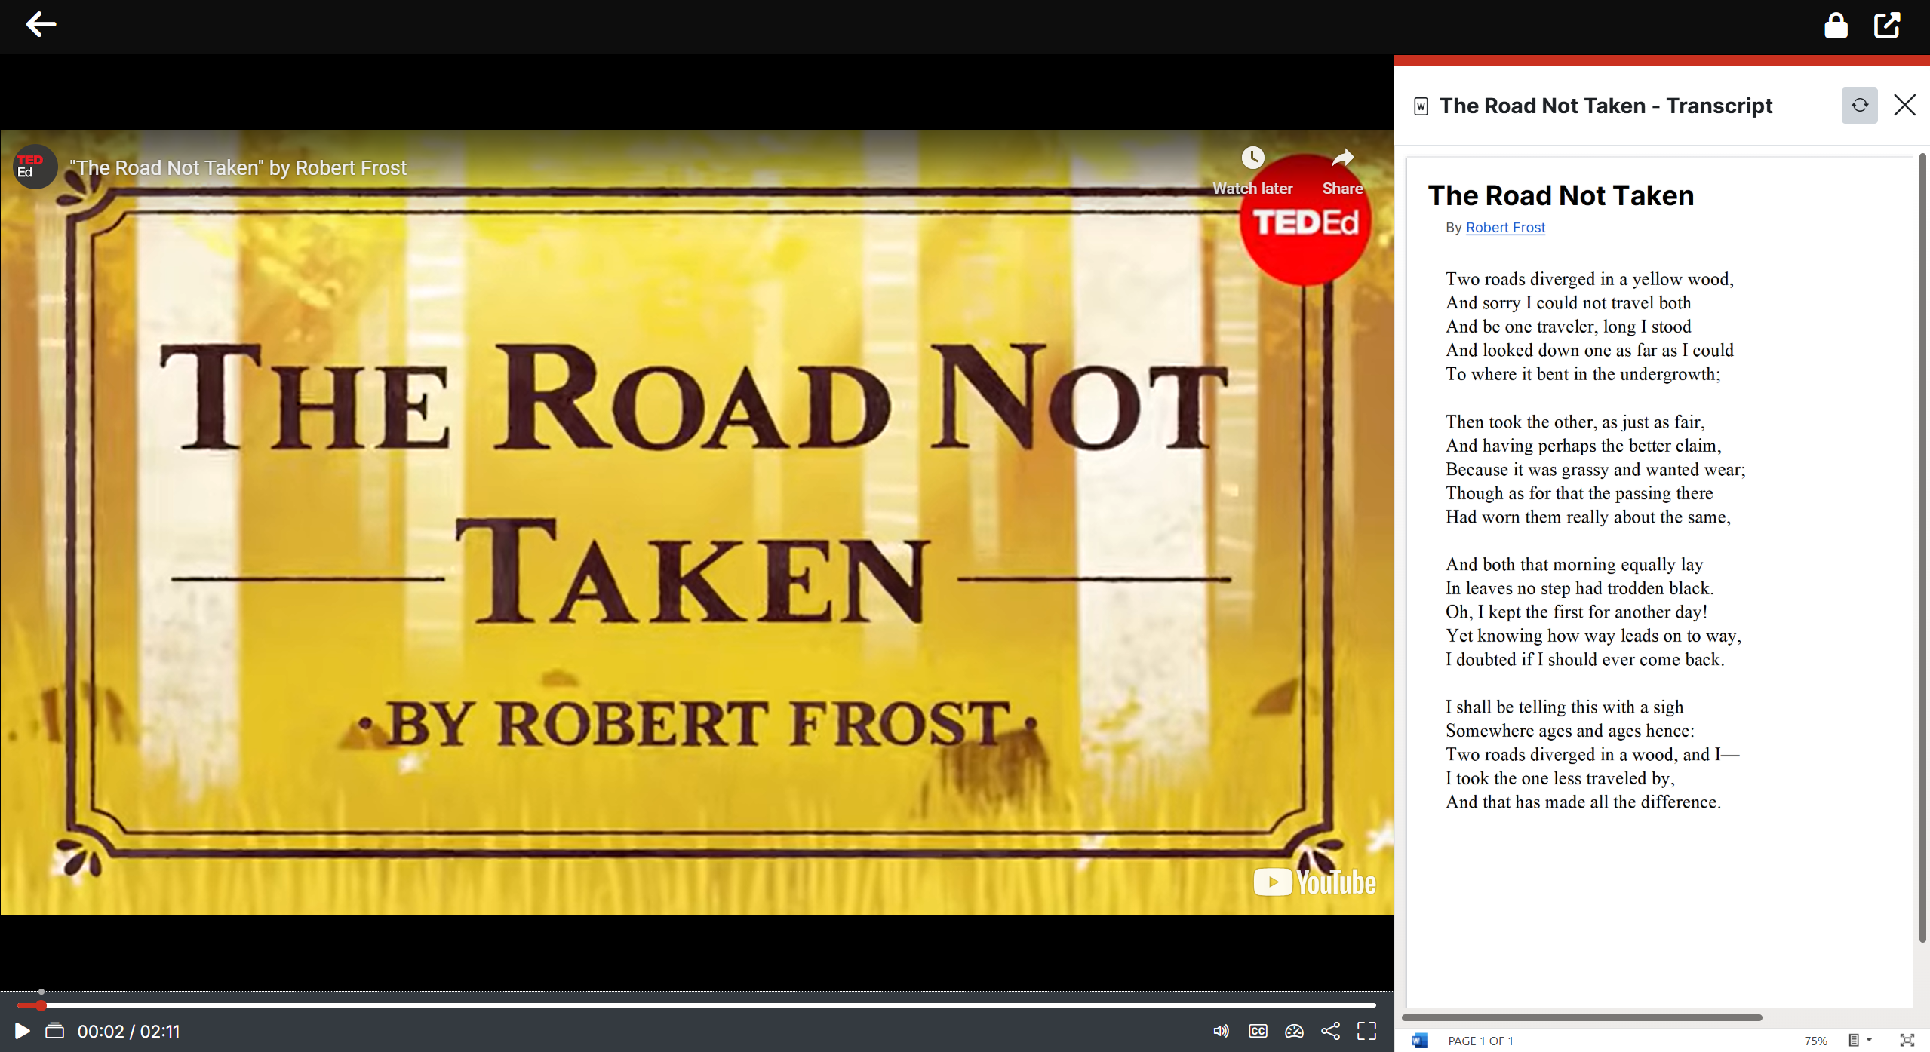Open playback speed gauge control
1930x1052 pixels.
click(x=1294, y=1031)
